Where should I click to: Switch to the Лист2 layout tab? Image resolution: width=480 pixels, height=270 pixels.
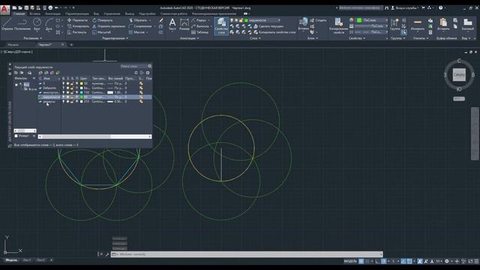pyautogui.click(x=40, y=260)
